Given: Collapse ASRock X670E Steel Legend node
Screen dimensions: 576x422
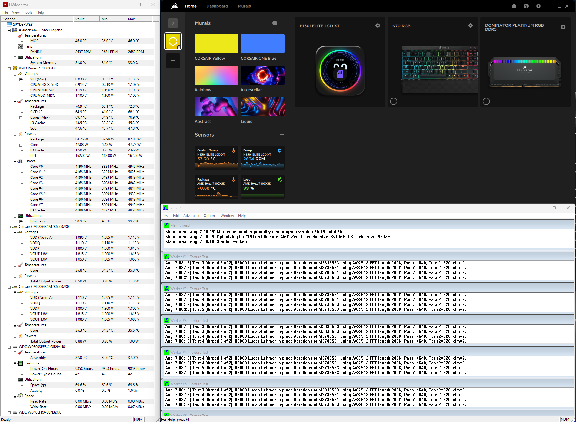Looking at the screenshot, I should tap(9, 30).
